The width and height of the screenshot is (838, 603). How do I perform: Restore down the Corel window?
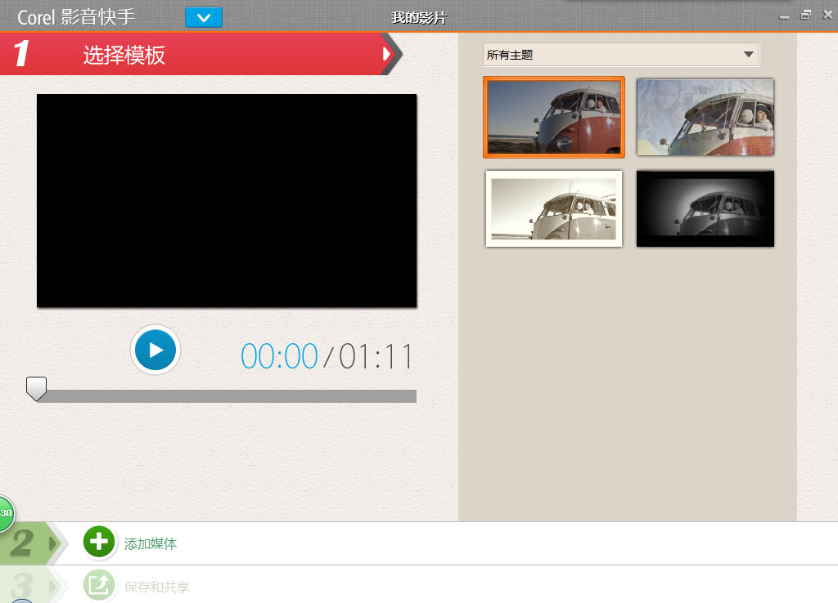point(806,15)
